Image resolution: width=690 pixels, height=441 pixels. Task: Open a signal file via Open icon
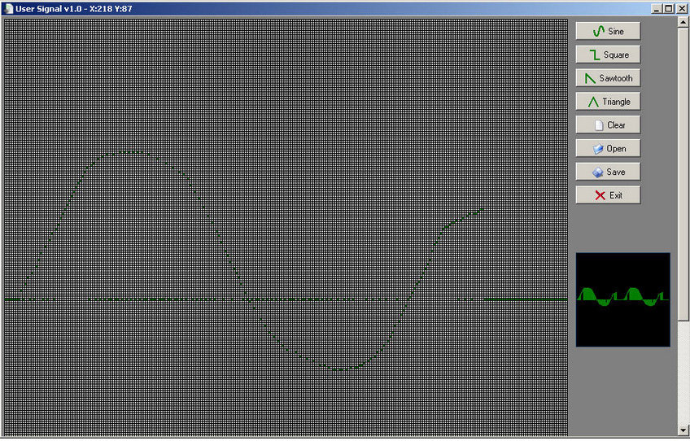598,149
